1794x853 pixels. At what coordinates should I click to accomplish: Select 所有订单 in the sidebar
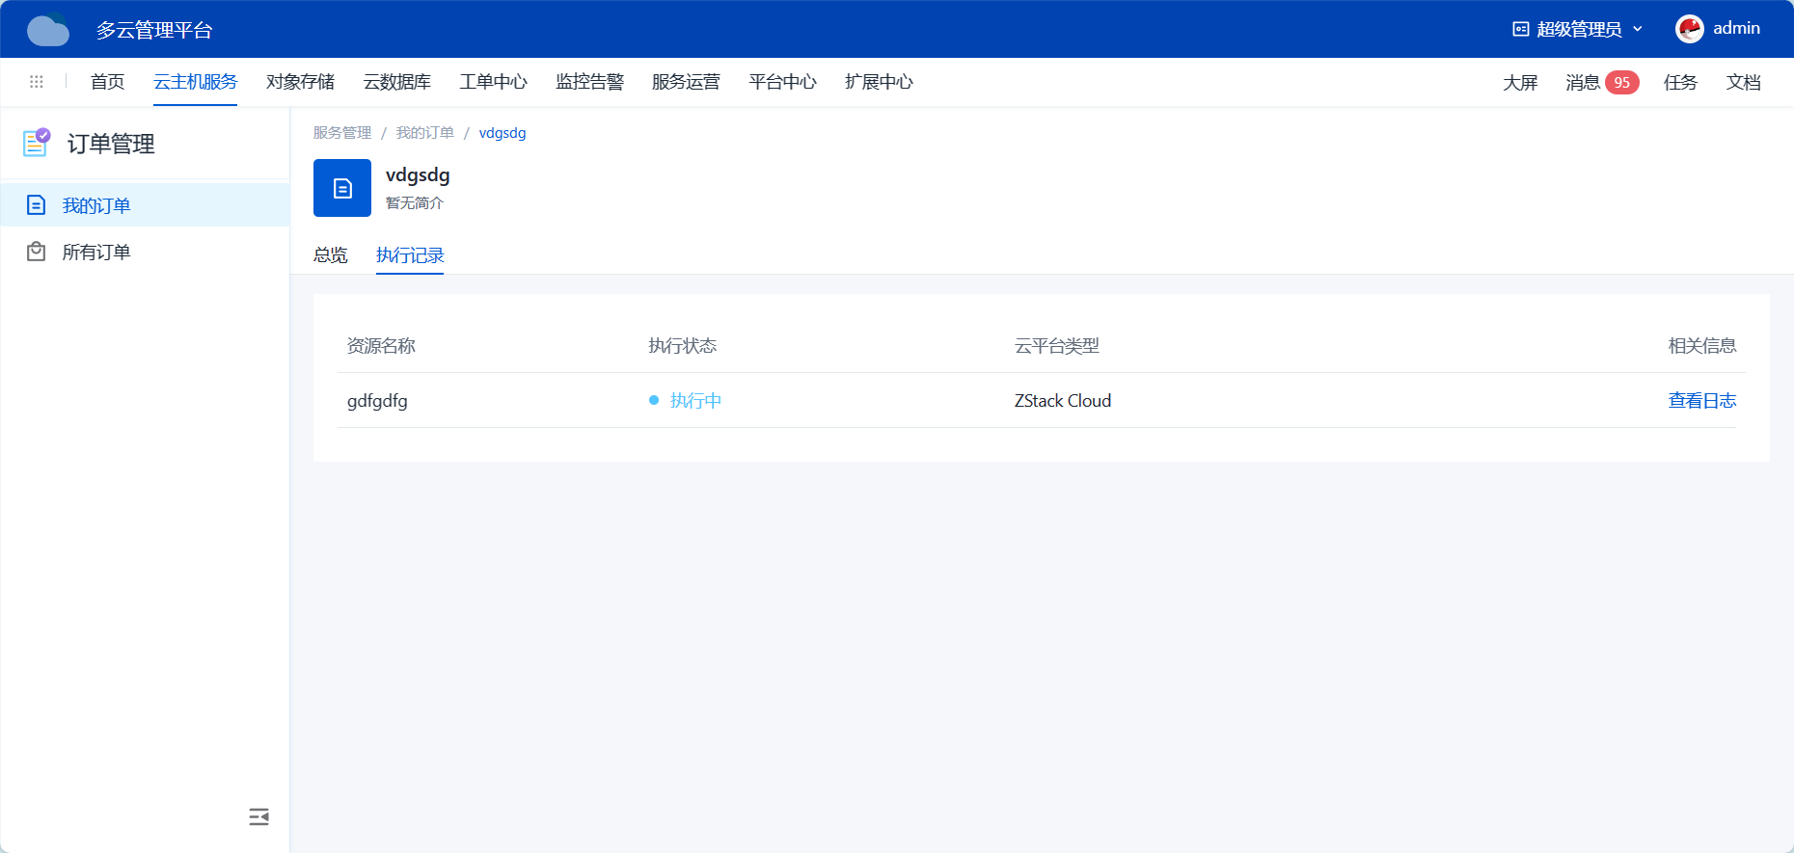click(x=145, y=253)
